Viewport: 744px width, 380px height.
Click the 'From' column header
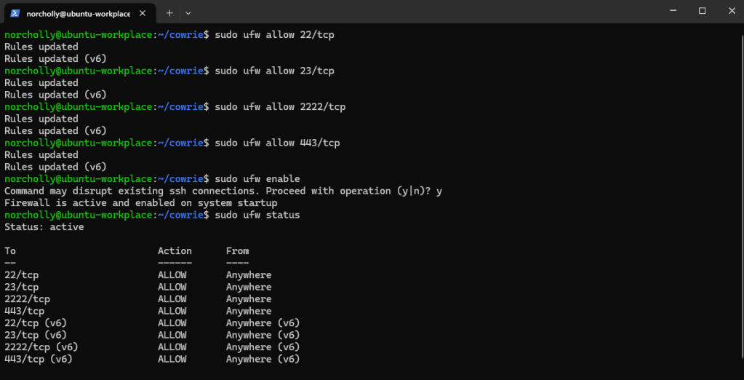click(237, 251)
